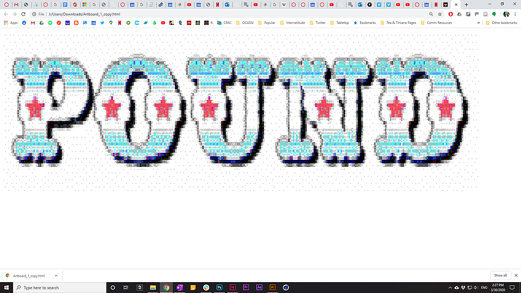The height and width of the screenshot is (293, 521).
Task: Switch to the Microsoft four-squares tab
Action: click(x=84, y=5)
